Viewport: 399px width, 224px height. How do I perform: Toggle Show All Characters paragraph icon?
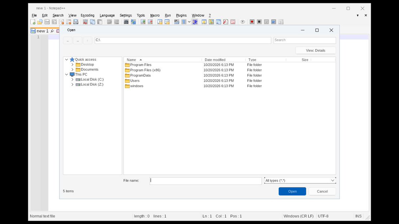click(184, 22)
